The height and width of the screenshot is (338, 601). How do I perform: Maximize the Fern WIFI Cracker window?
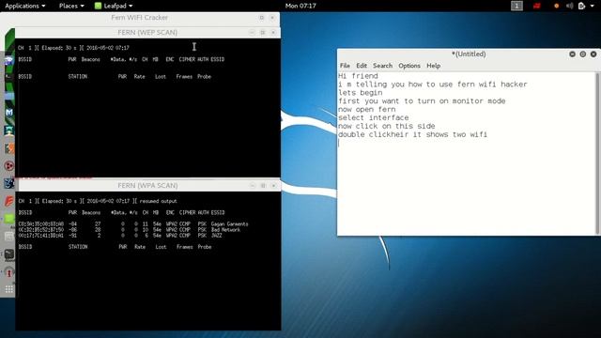[x=261, y=18]
